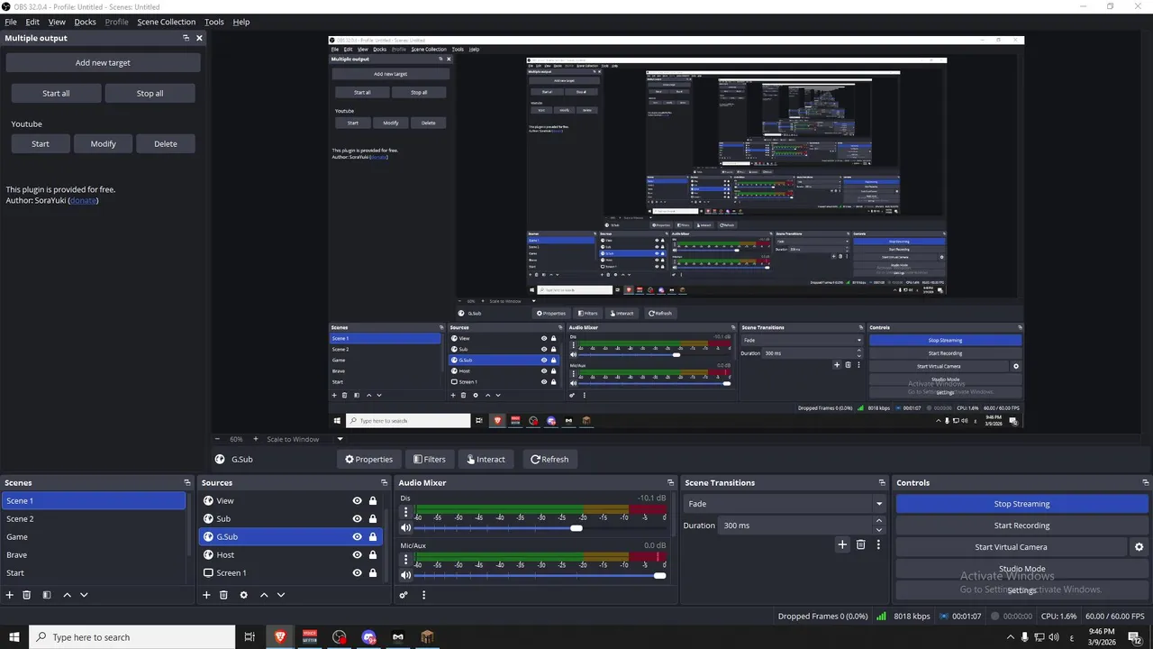Follow the donate link
This screenshot has width=1153, height=649.
(83, 200)
